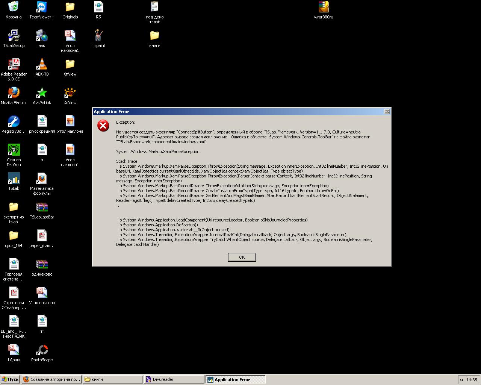The height and width of the screenshot is (385, 481).
Task: Select the Торговая система file icon
Action: pos(14,270)
